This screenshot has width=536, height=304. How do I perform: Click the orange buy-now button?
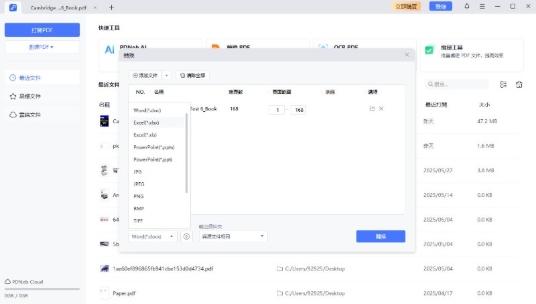(406, 6)
